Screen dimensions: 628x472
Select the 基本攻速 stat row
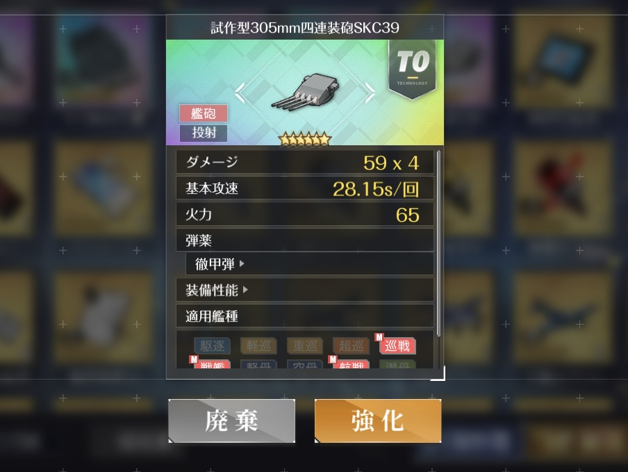305,188
